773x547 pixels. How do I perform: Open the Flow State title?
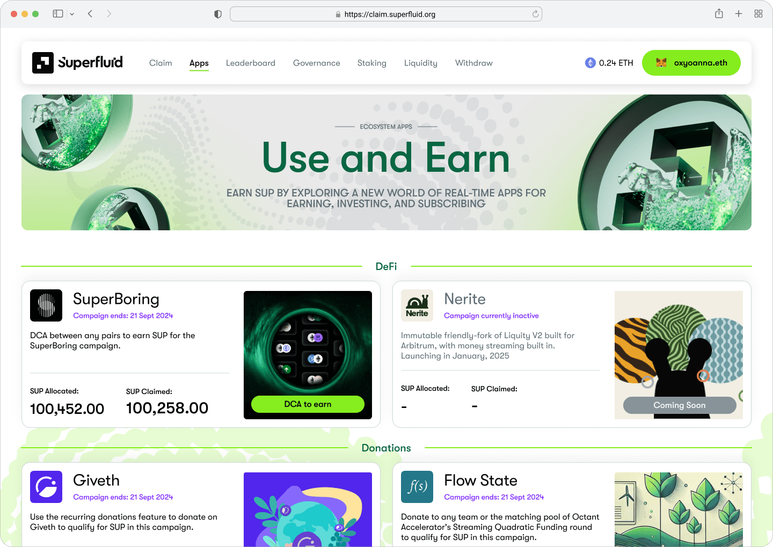click(480, 480)
